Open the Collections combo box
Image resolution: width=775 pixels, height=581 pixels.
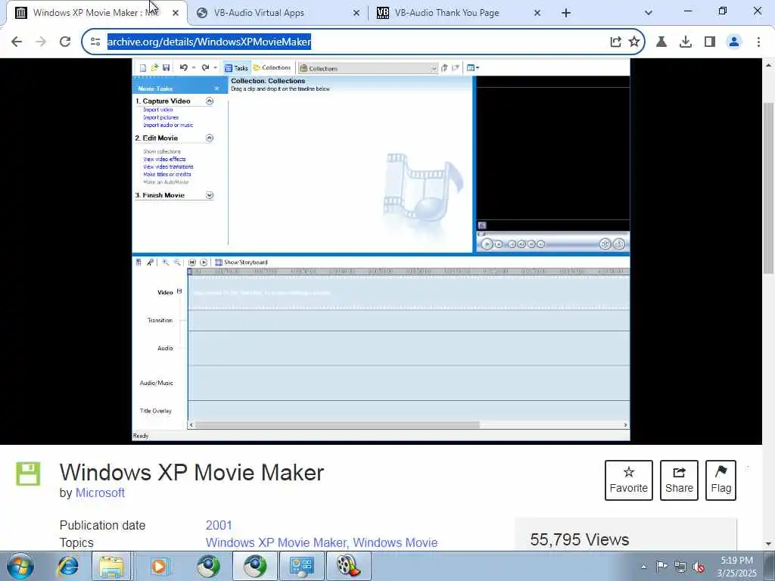pos(369,68)
